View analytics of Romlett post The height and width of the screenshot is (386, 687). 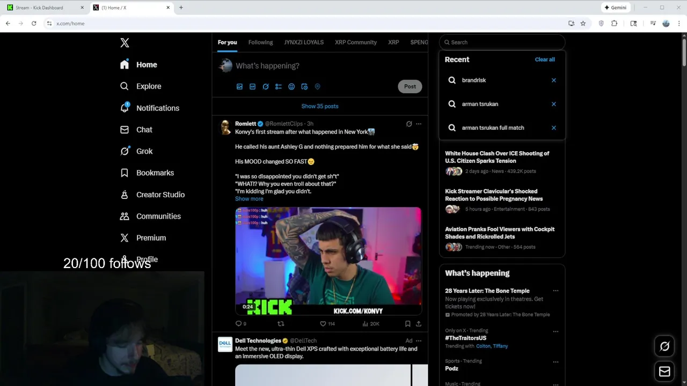pyautogui.click(x=370, y=324)
